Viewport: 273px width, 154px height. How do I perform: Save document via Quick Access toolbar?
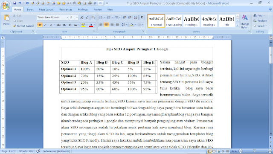pyautogui.click(x=15, y=3)
